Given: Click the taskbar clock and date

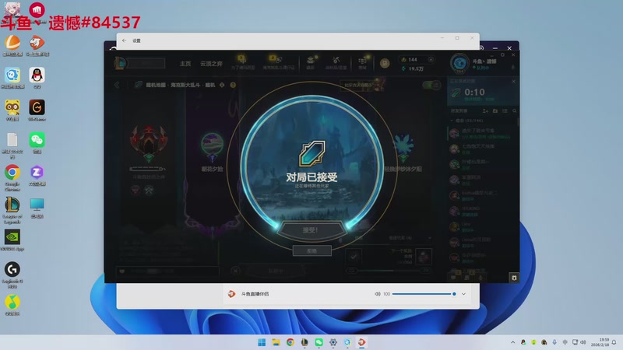Looking at the screenshot, I should [600, 342].
